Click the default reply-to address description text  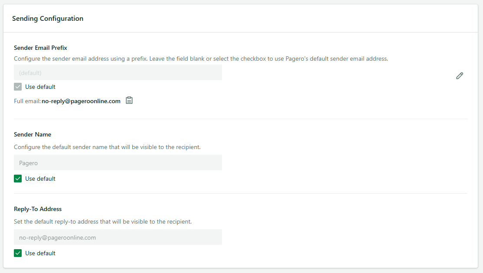pyautogui.click(x=103, y=221)
